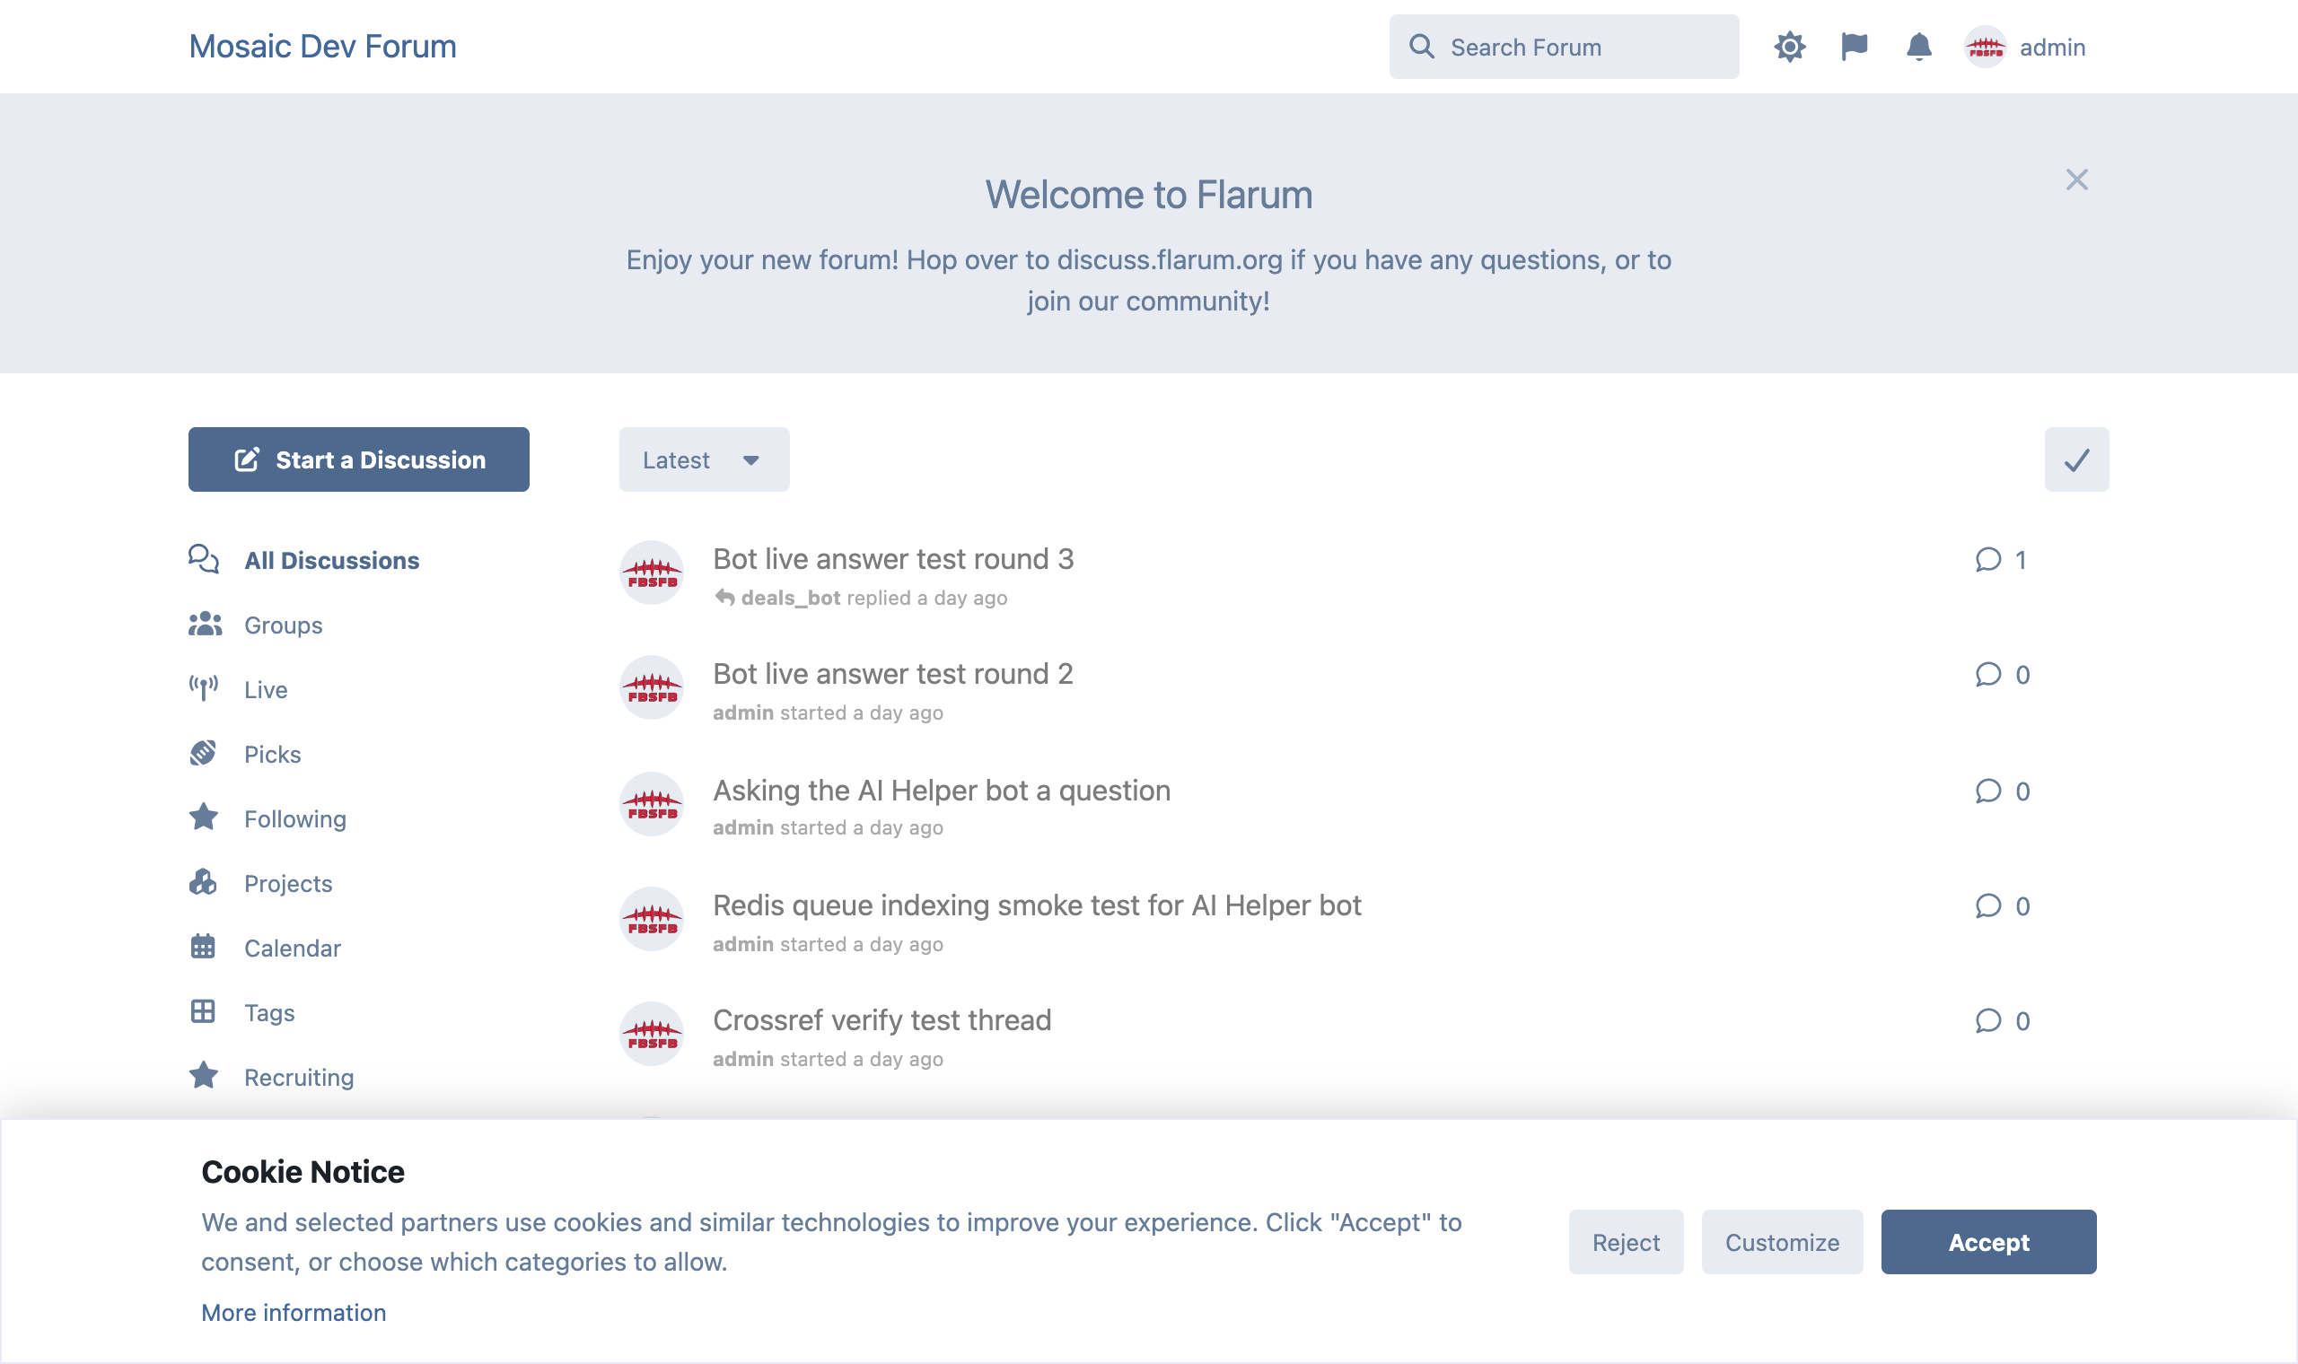Click the Groups people icon

(x=205, y=625)
